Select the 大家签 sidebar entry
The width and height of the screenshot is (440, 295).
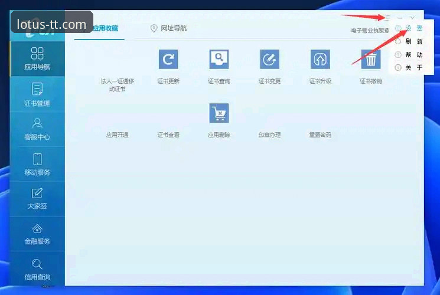click(37, 199)
